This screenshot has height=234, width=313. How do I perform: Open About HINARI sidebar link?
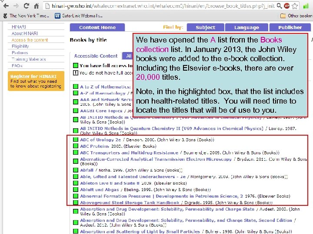(x=25, y=33)
